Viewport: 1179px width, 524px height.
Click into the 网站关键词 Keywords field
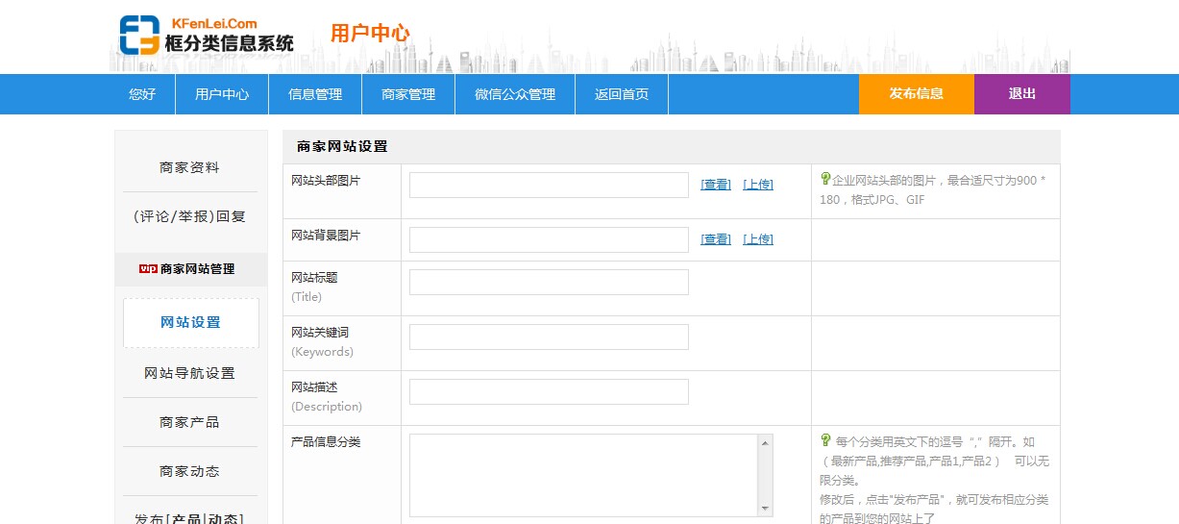tap(549, 337)
